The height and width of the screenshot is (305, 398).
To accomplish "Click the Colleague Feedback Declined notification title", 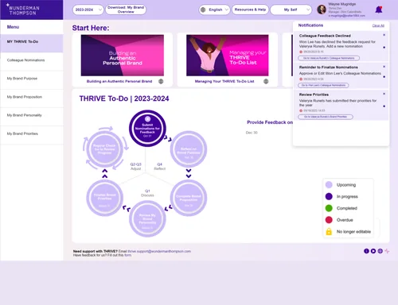I will coord(325,36).
